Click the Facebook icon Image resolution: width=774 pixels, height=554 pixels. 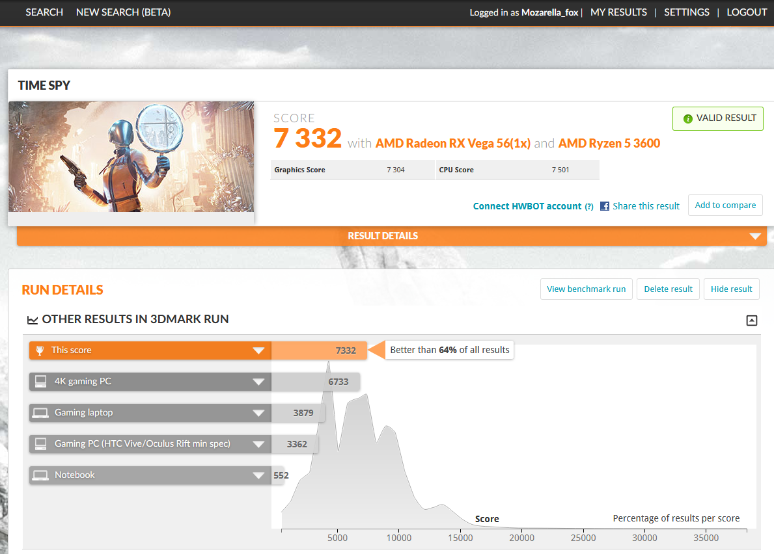(605, 206)
